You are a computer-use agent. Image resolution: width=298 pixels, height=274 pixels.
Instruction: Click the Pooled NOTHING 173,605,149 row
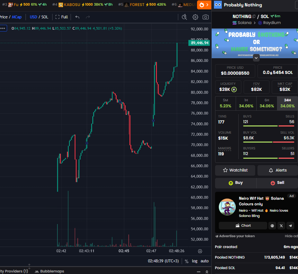pyautogui.click(x=256, y=257)
